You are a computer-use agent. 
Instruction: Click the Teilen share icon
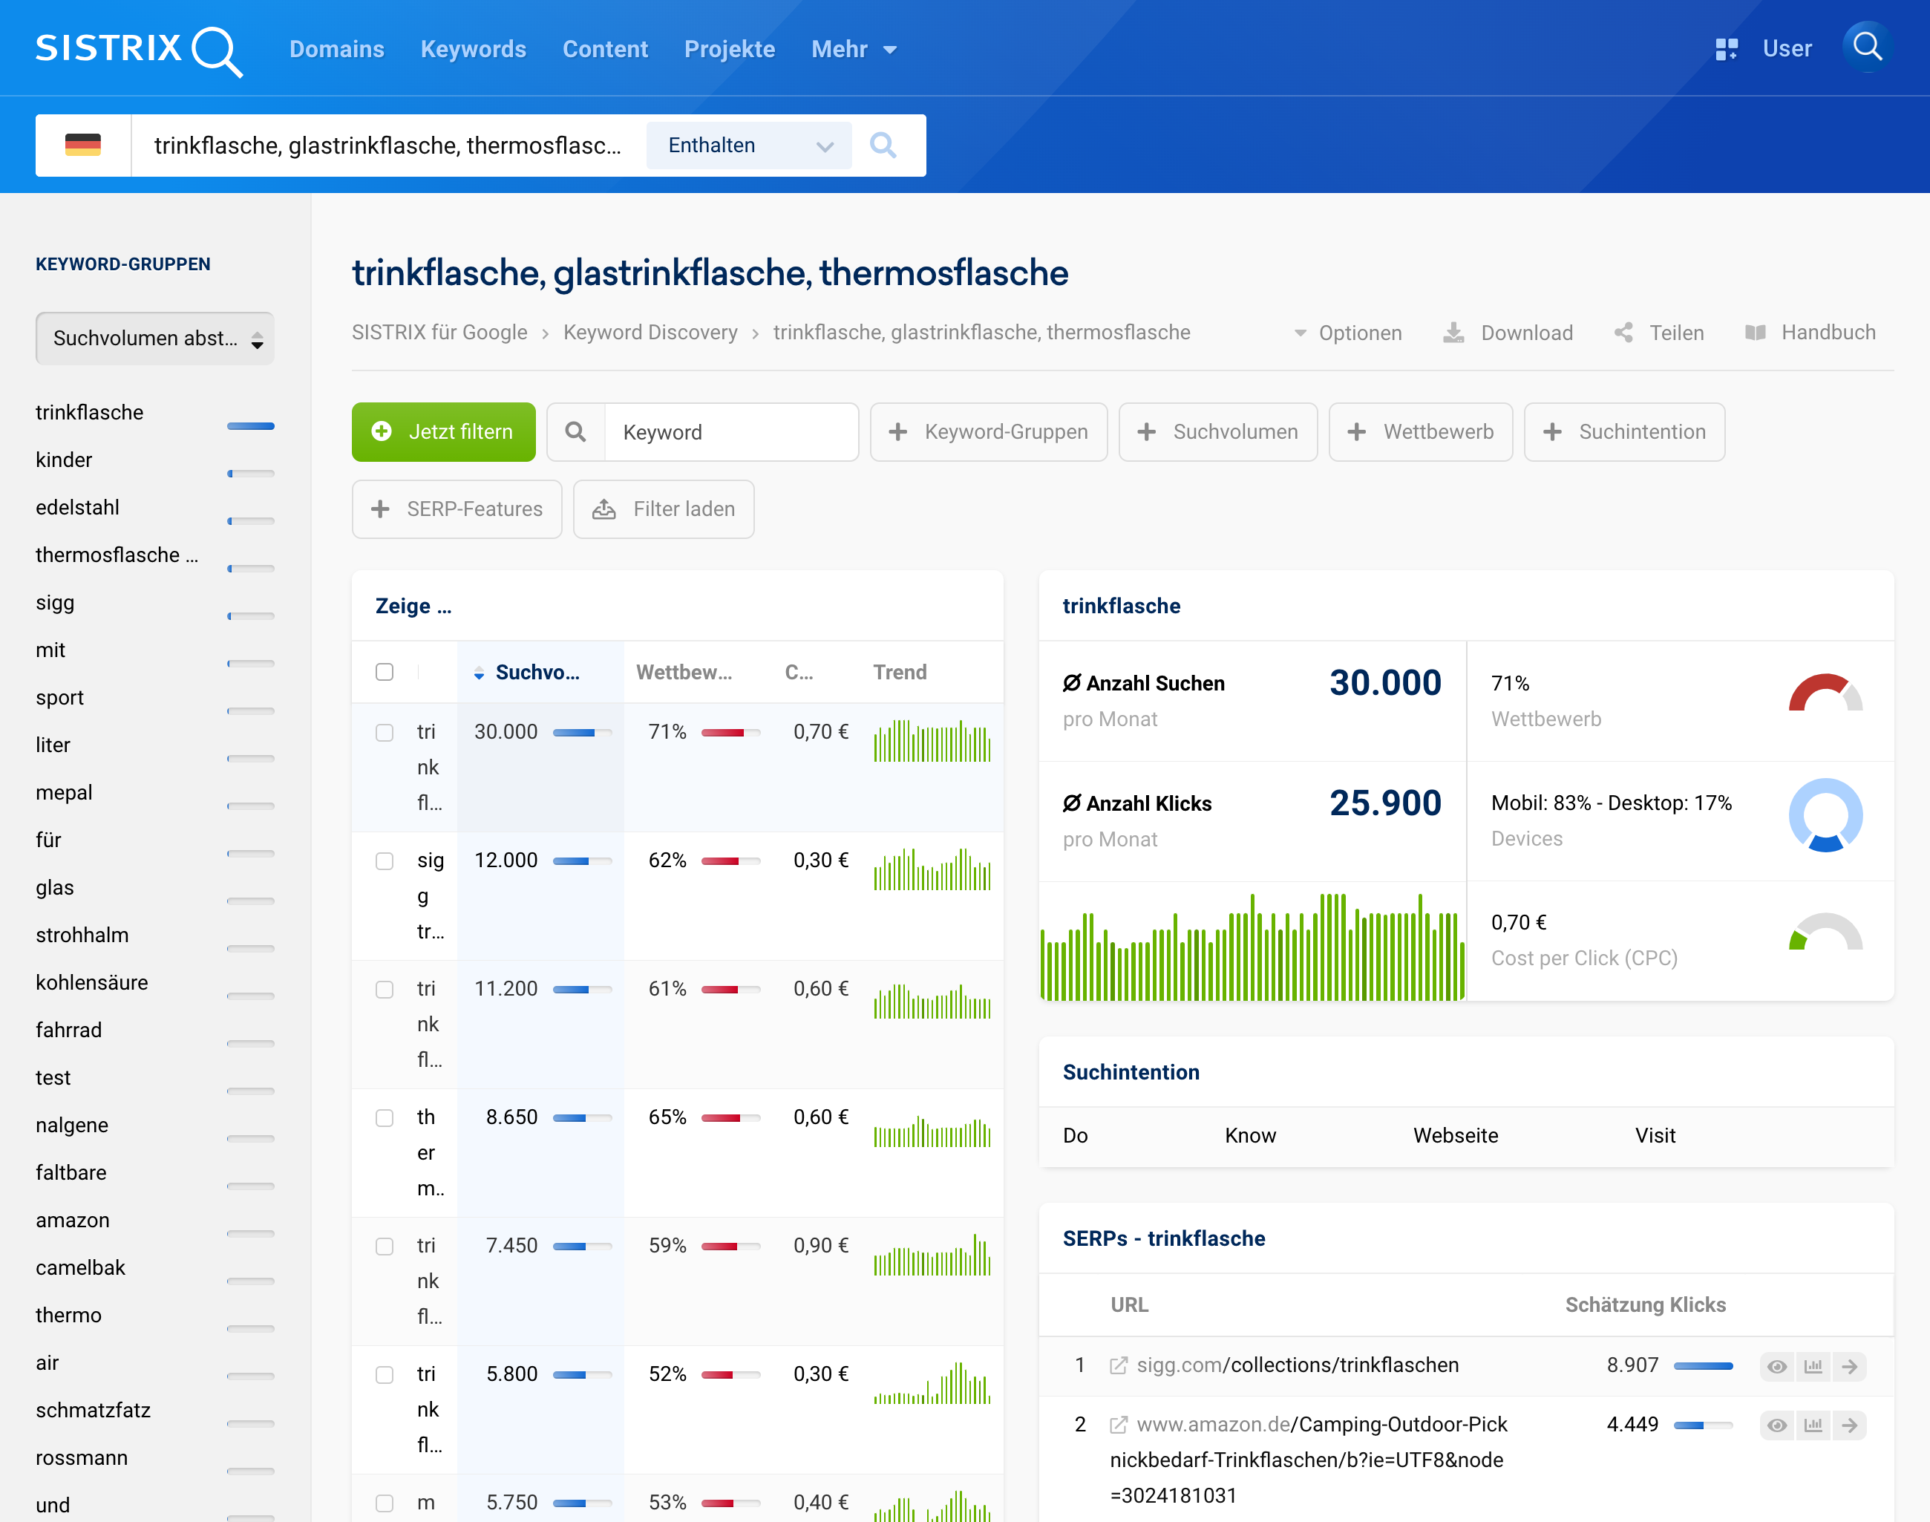pyautogui.click(x=1623, y=333)
